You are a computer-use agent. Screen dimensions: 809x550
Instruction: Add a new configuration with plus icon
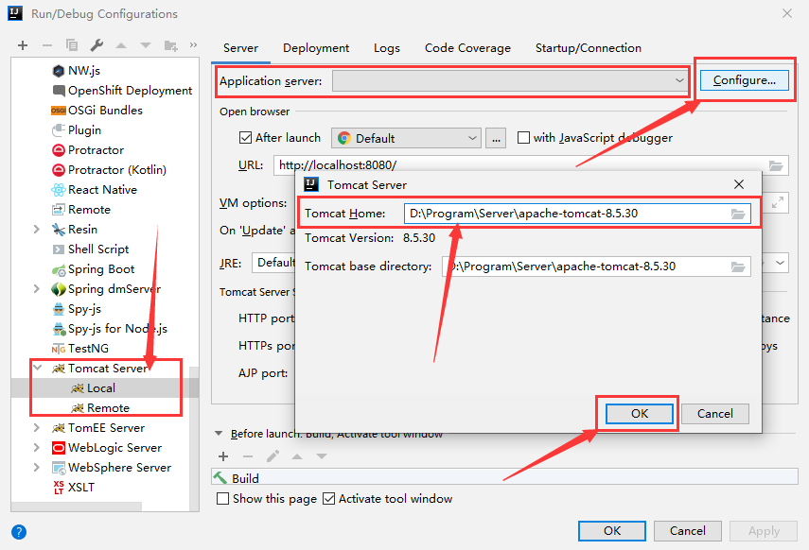[22, 45]
